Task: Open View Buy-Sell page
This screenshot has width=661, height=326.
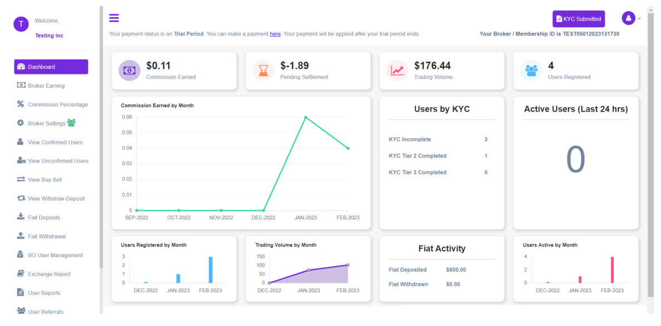Action: [x=45, y=179]
